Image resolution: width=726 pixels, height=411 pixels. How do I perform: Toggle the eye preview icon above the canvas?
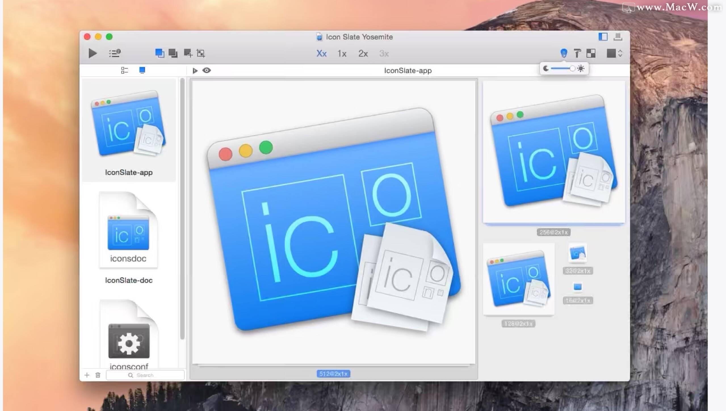tap(207, 70)
